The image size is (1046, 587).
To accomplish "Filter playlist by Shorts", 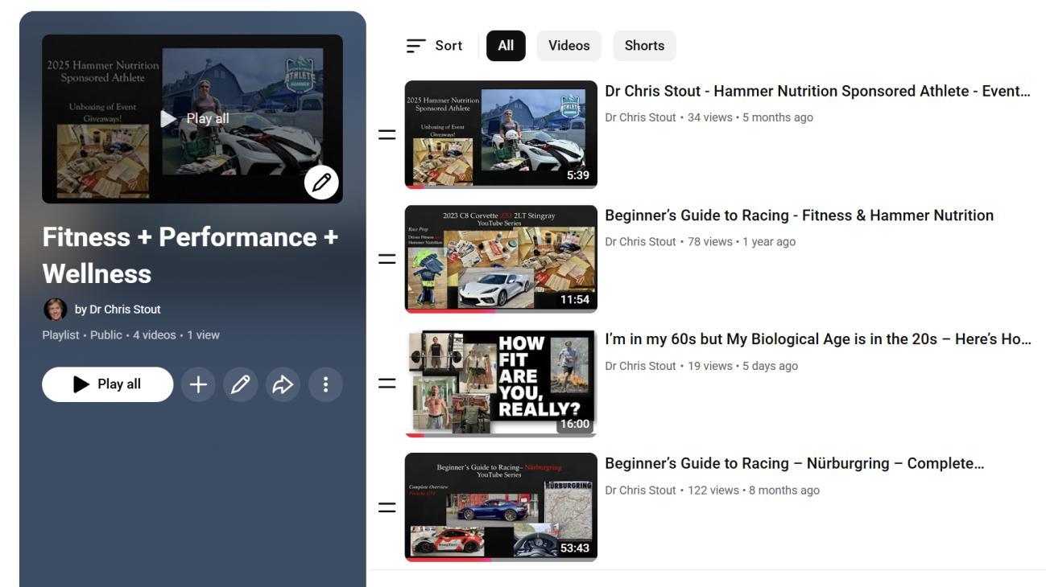I will [644, 46].
